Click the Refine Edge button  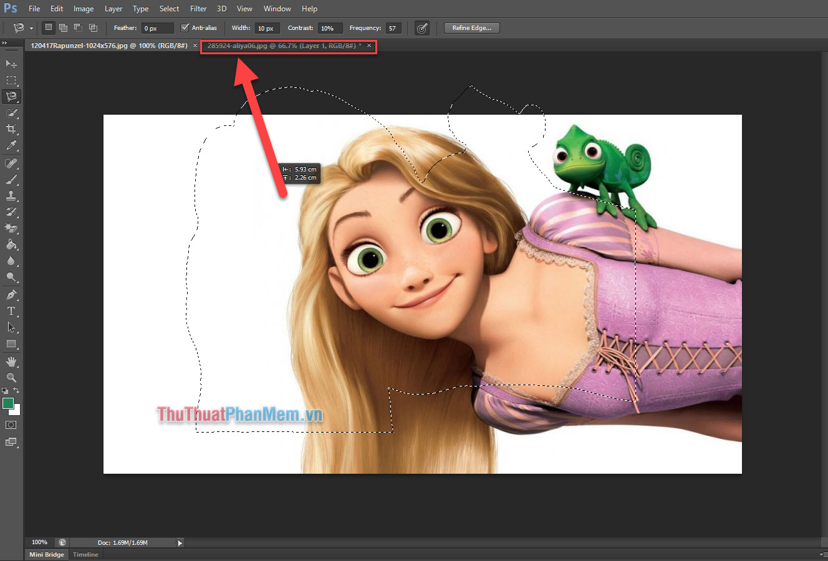[x=472, y=28]
